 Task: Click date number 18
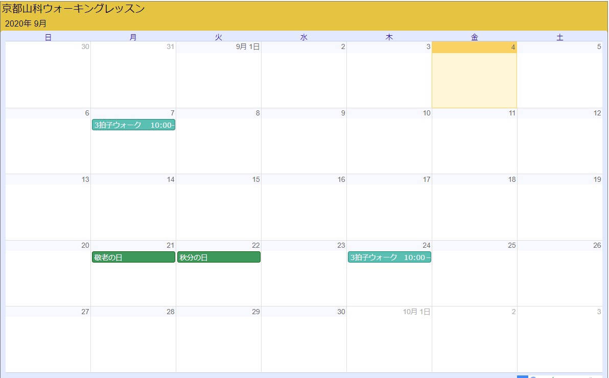512,179
